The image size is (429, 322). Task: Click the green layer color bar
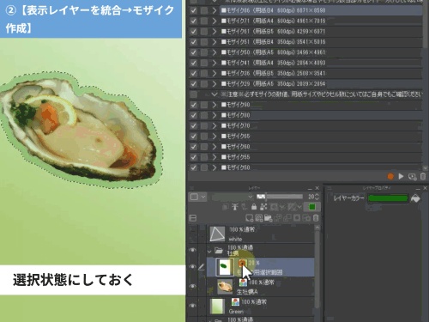388,198
